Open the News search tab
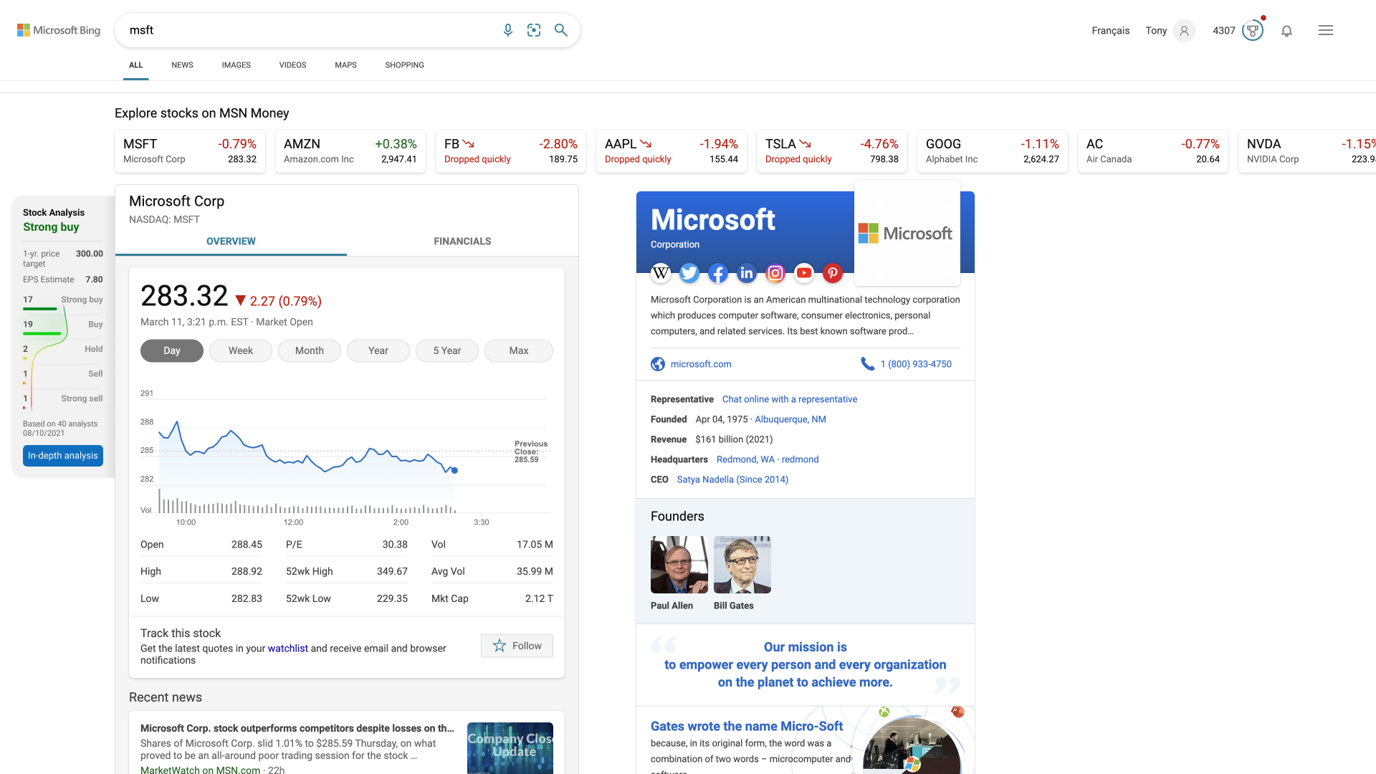 pyautogui.click(x=182, y=65)
